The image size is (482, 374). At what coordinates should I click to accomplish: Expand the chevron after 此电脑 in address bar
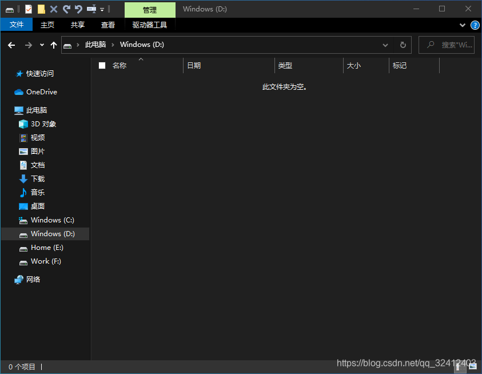coord(113,45)
